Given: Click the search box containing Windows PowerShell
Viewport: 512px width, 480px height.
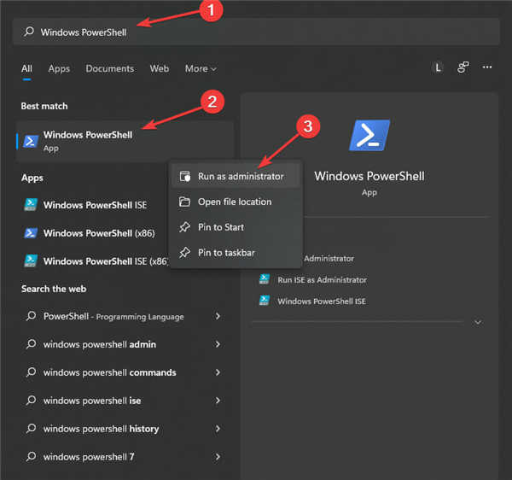Looking at the screenshot, I should (x=256, y=32).
